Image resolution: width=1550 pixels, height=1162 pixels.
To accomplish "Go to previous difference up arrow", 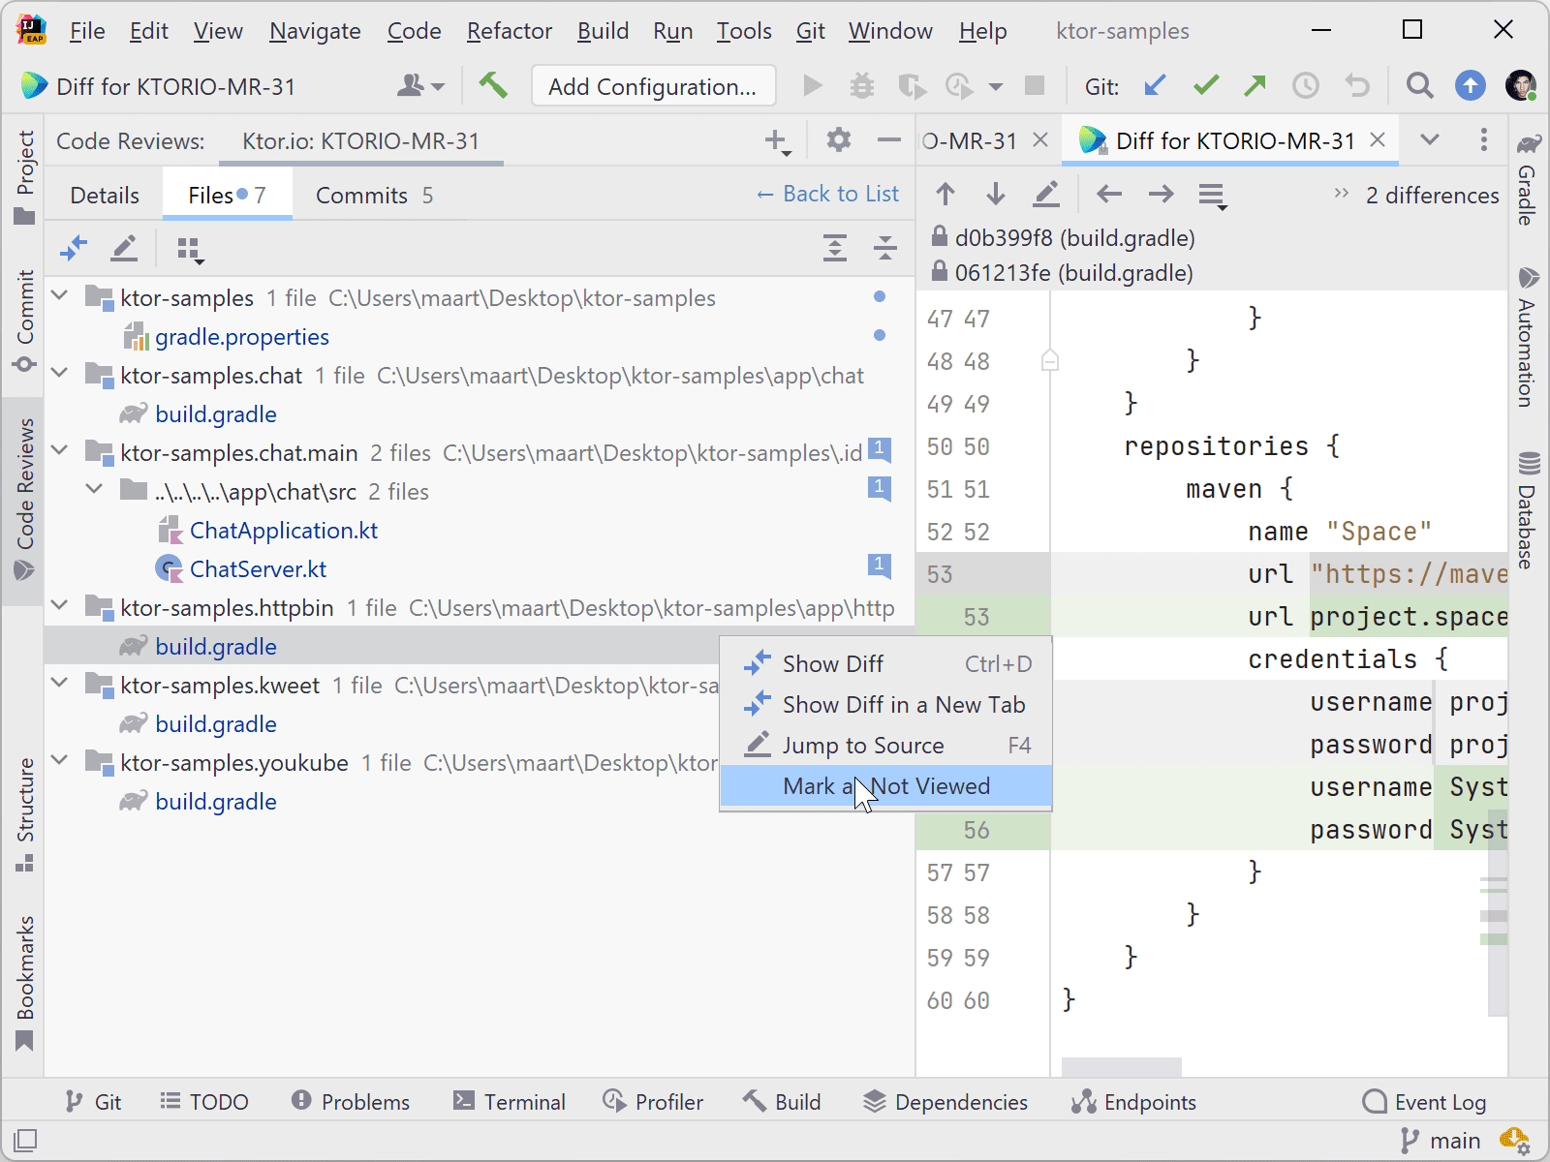I will [x=945, y=195].
